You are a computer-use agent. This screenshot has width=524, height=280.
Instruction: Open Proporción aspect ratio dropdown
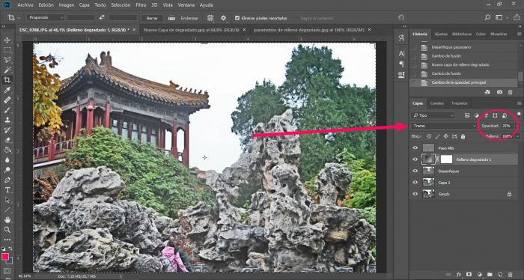coord(46,17)
